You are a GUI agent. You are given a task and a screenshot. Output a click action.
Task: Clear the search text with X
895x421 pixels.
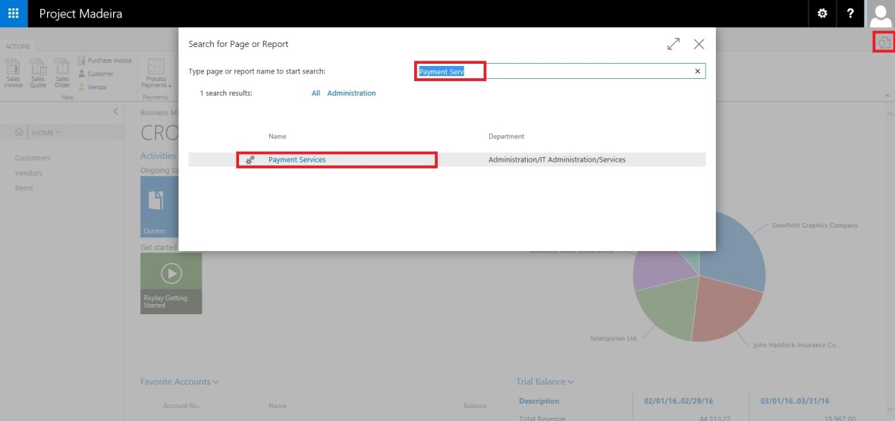click(x=698, y=71)
